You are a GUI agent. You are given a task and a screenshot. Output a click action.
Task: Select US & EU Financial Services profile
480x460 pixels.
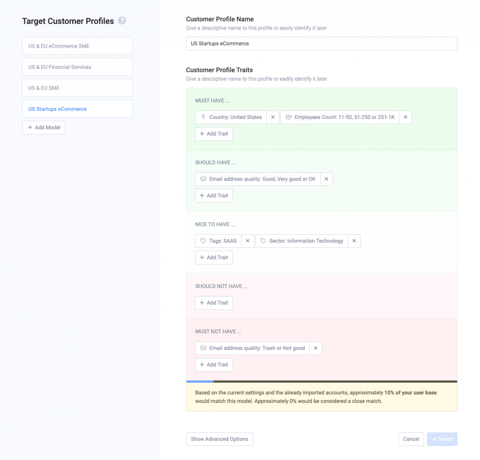click(x=77, y=67)
